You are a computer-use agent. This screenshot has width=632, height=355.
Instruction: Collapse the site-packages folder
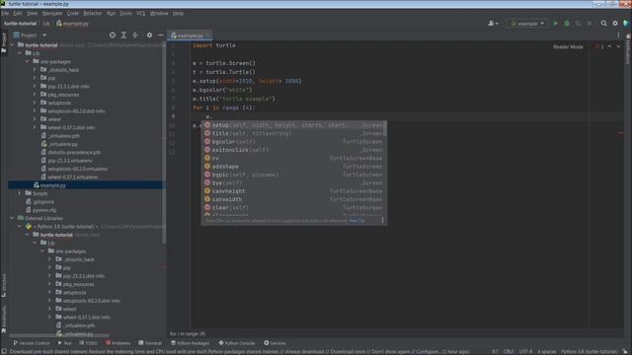28,61
